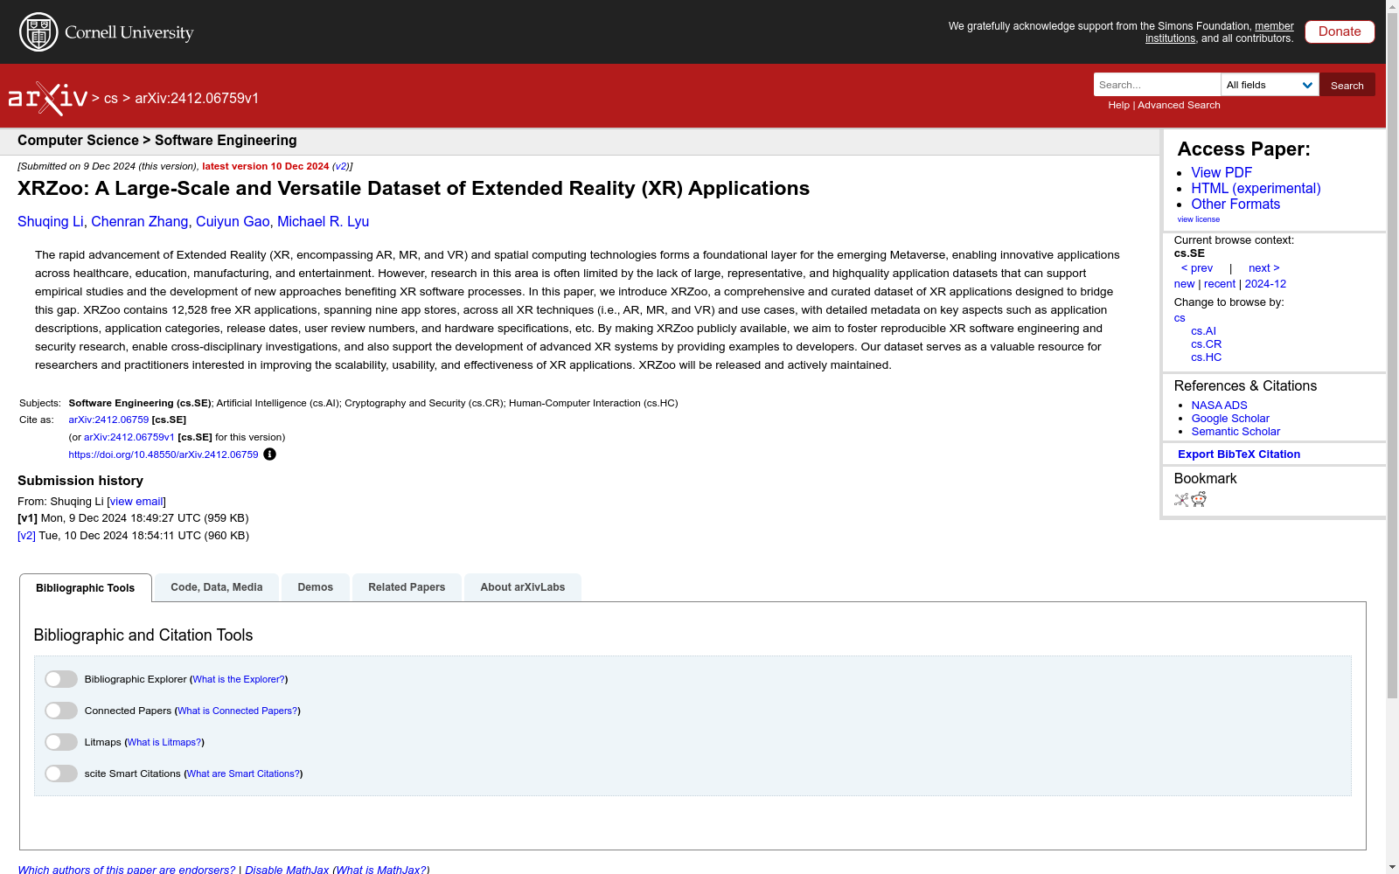Screen dimensions: 1399x874
Task: Open the Advanced Search link
Action: click(x=1179, y=105)
